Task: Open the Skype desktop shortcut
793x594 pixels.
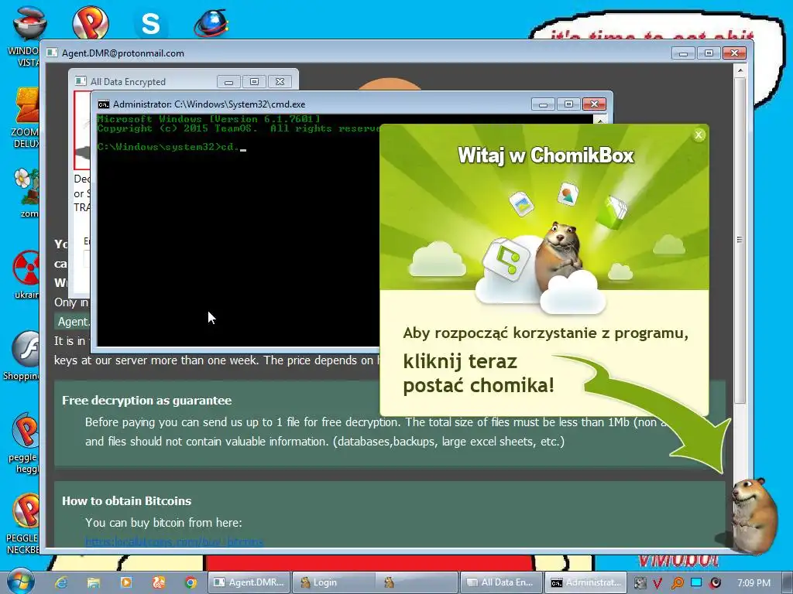Action: [x=150, y=23]
